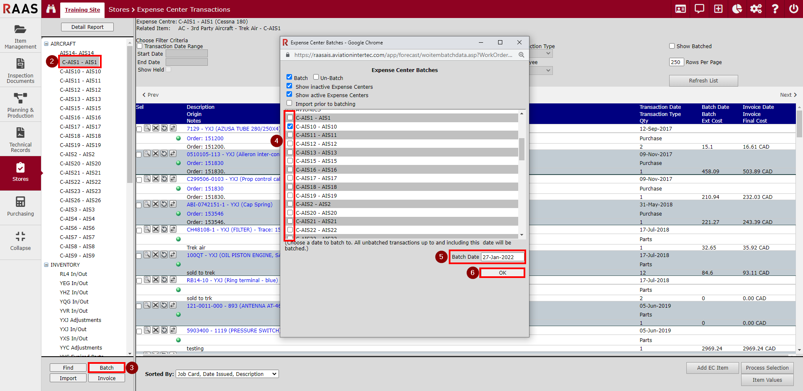
Task: Click the Batch Date input field
Action: [502, 257]
